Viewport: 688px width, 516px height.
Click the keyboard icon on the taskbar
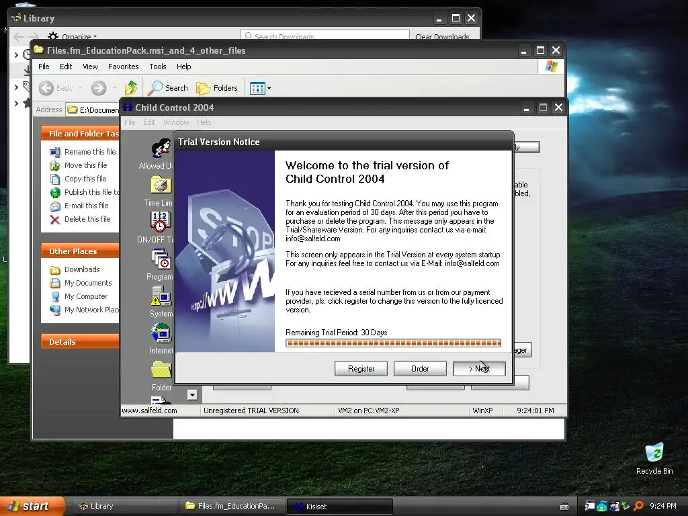pos(564,507)
